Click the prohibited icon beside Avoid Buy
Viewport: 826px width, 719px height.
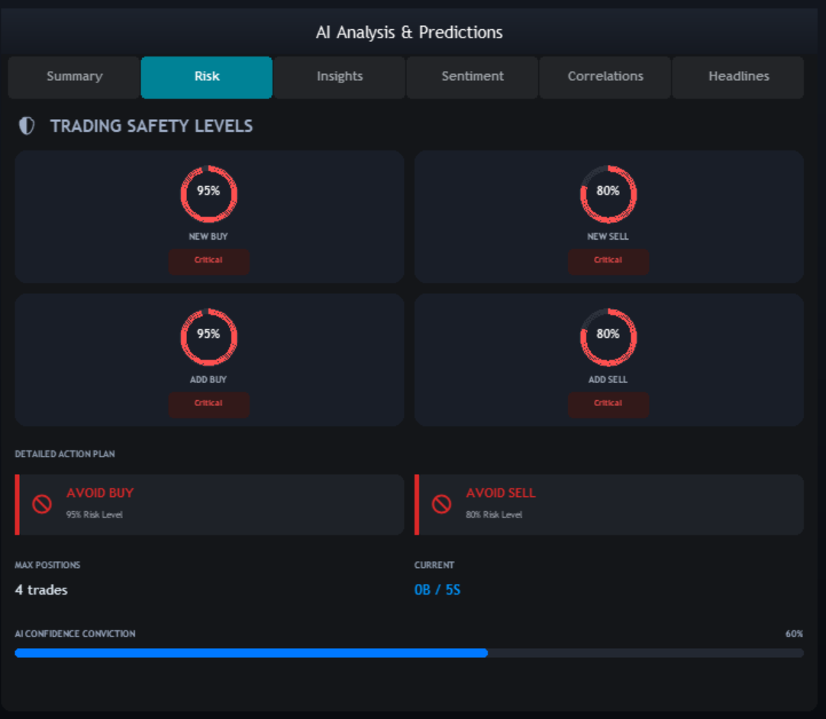(x=42, y=504)
